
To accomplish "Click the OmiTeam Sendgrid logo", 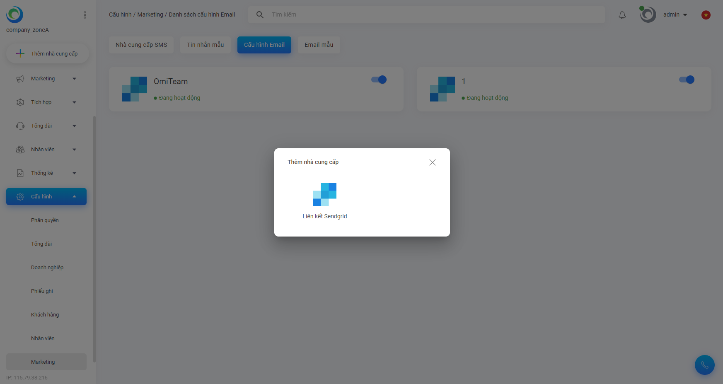I will coord(135,89).
